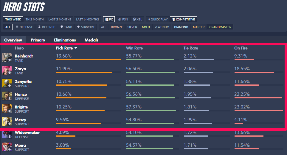This screenshot has height=155, width=287.
Task: Filter by Bronze tier
Action: coord(117,27)
